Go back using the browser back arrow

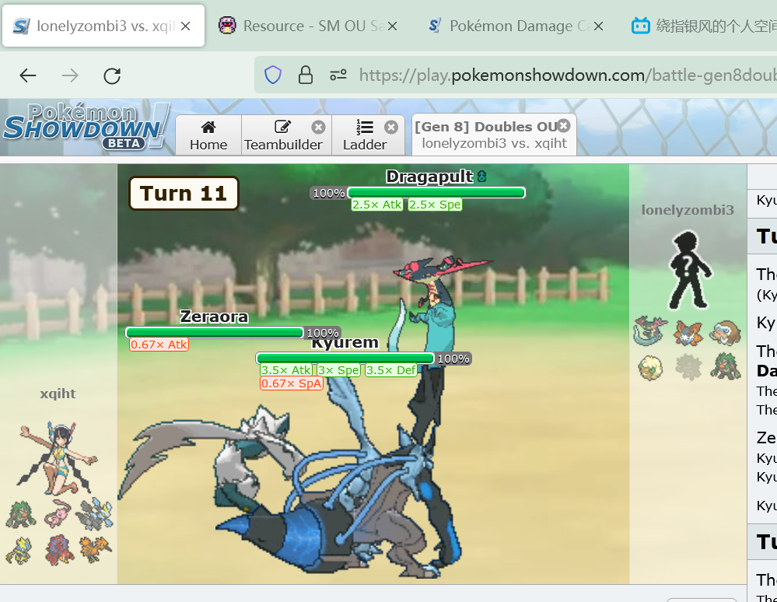[28, 75]
